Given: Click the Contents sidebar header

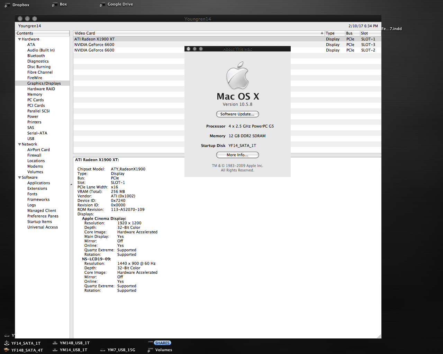Looking at the screenshot, I should click(x=42, y=33).
